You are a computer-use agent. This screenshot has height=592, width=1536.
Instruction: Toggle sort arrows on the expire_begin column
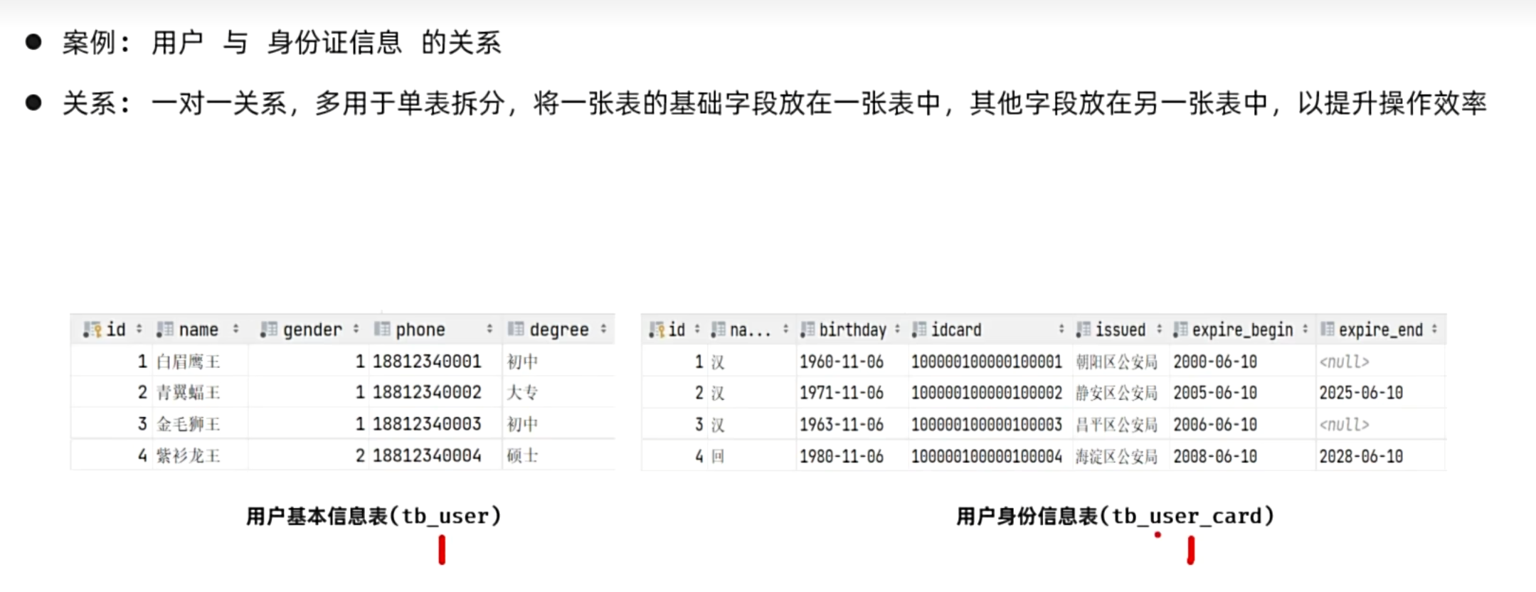point(1305,329)
